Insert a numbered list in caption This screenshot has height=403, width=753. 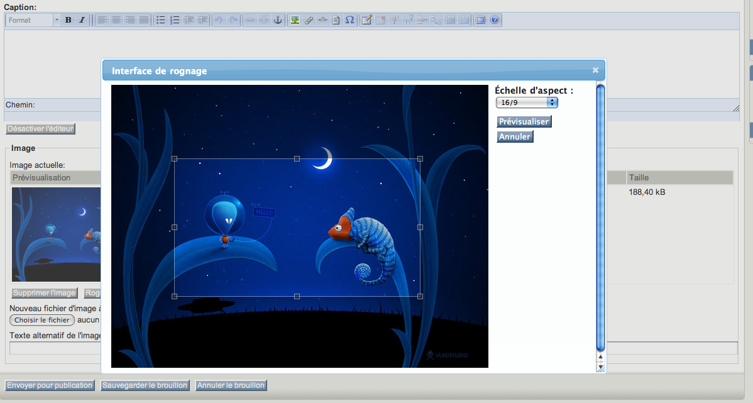(x=175, y=20)
